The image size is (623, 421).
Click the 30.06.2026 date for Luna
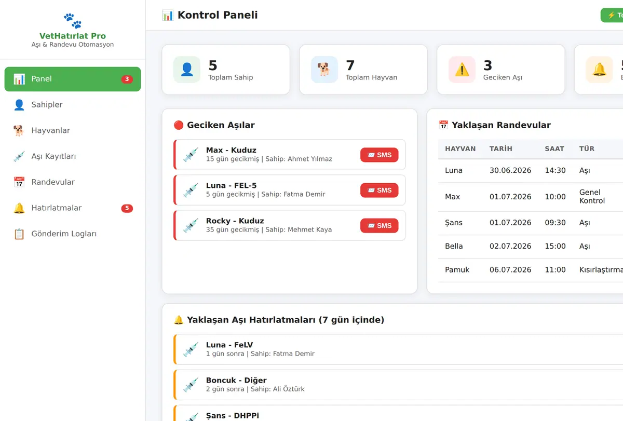[510, 171]
